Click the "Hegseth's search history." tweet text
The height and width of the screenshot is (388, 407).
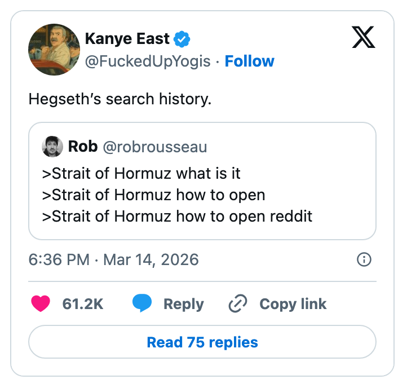click(120, 99)
